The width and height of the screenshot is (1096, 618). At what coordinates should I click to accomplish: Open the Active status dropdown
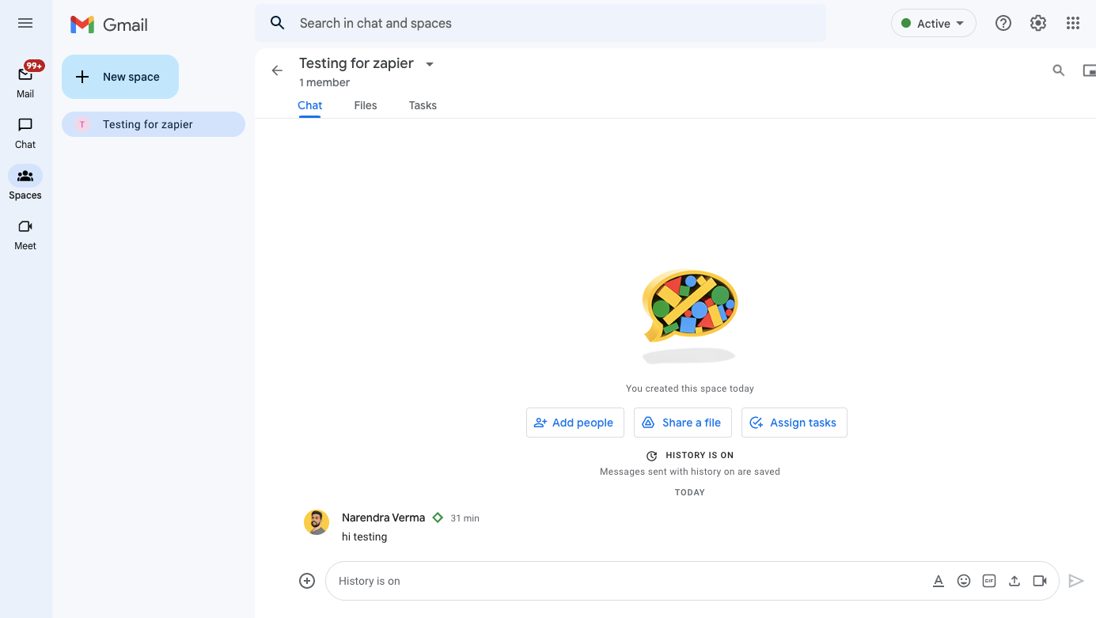click(x=934, y=24)
